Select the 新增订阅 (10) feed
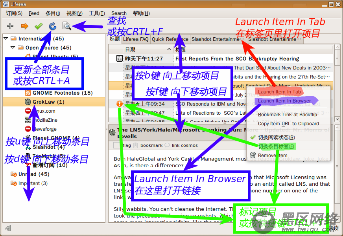Screen dimensions: 343x236 point(50,165)
